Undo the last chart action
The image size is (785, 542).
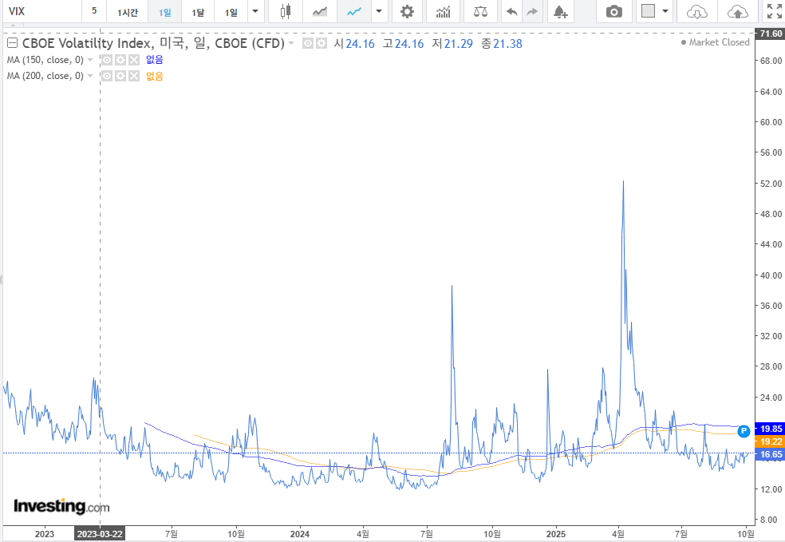point(511,11)
